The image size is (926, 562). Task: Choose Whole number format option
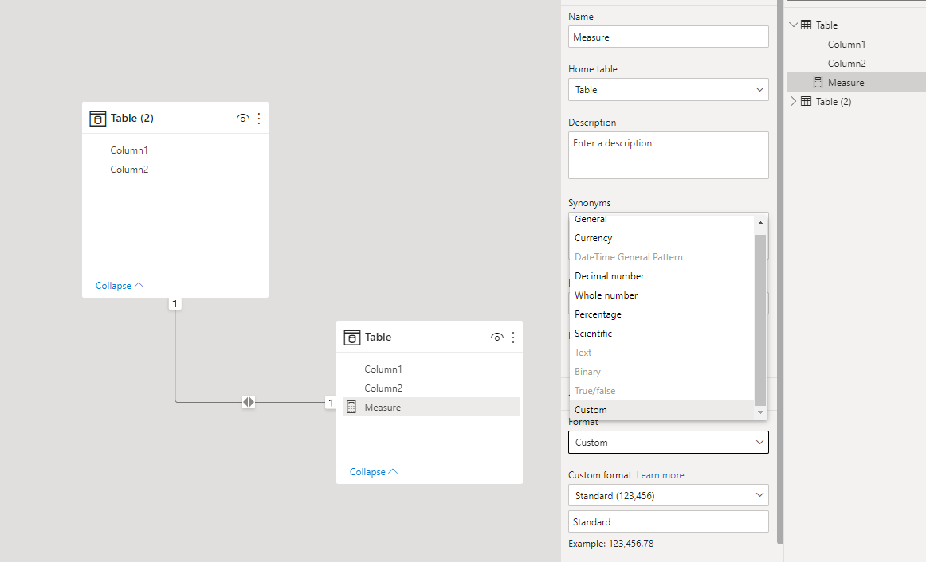[x=661, y=295]
